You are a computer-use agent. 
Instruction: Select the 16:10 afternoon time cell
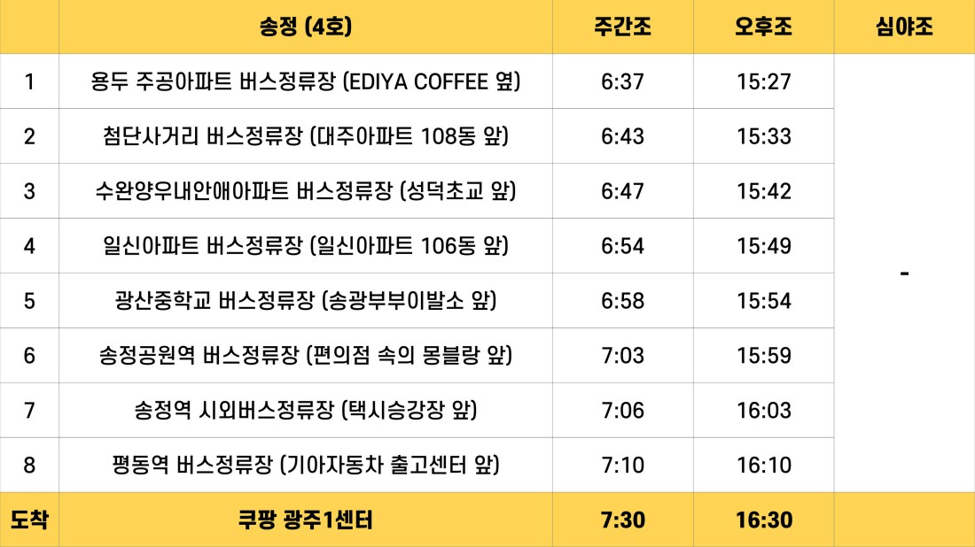click(x=763, y=465)
